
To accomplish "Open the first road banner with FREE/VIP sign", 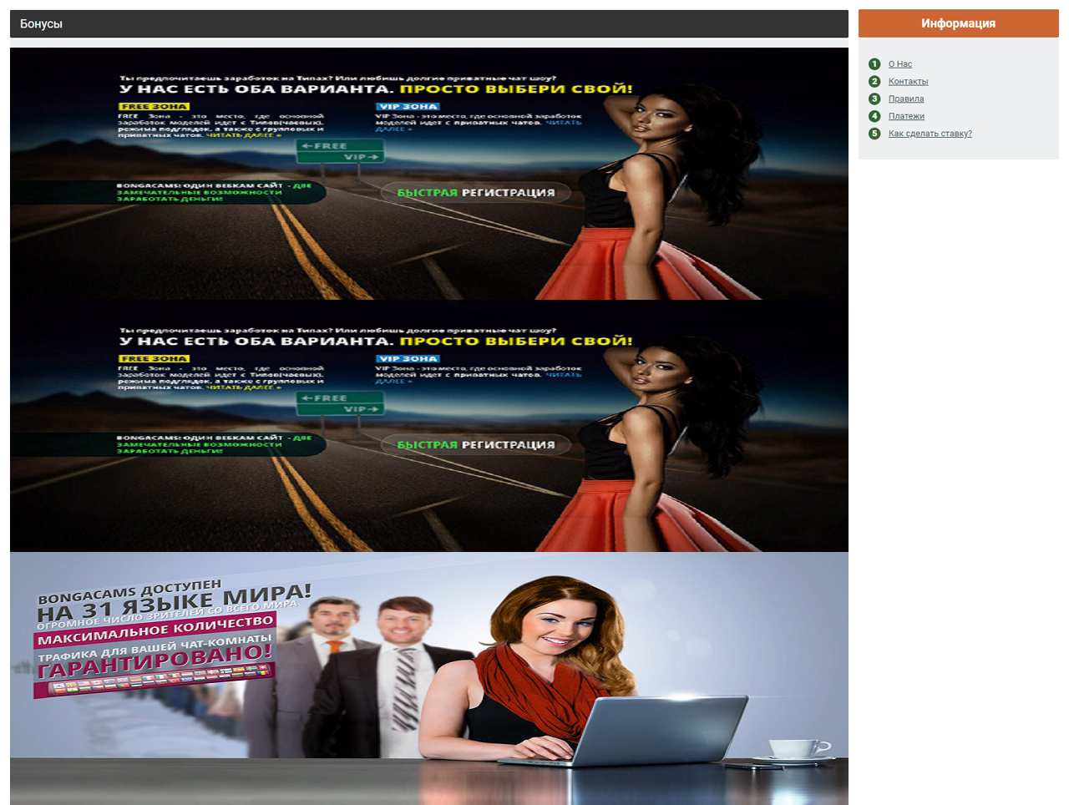I will pyautogui.click(x=429, y=174).
